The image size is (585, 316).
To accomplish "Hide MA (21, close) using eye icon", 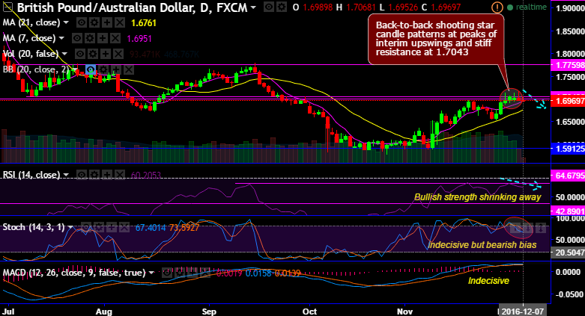I will pos(82,22).
